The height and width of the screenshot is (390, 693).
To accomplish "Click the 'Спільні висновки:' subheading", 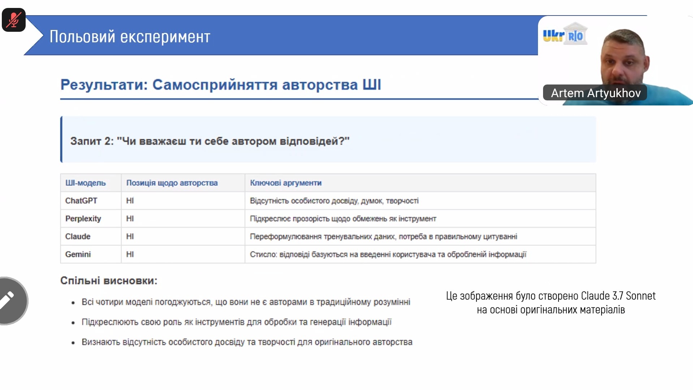I will click(x=109, y=281).
